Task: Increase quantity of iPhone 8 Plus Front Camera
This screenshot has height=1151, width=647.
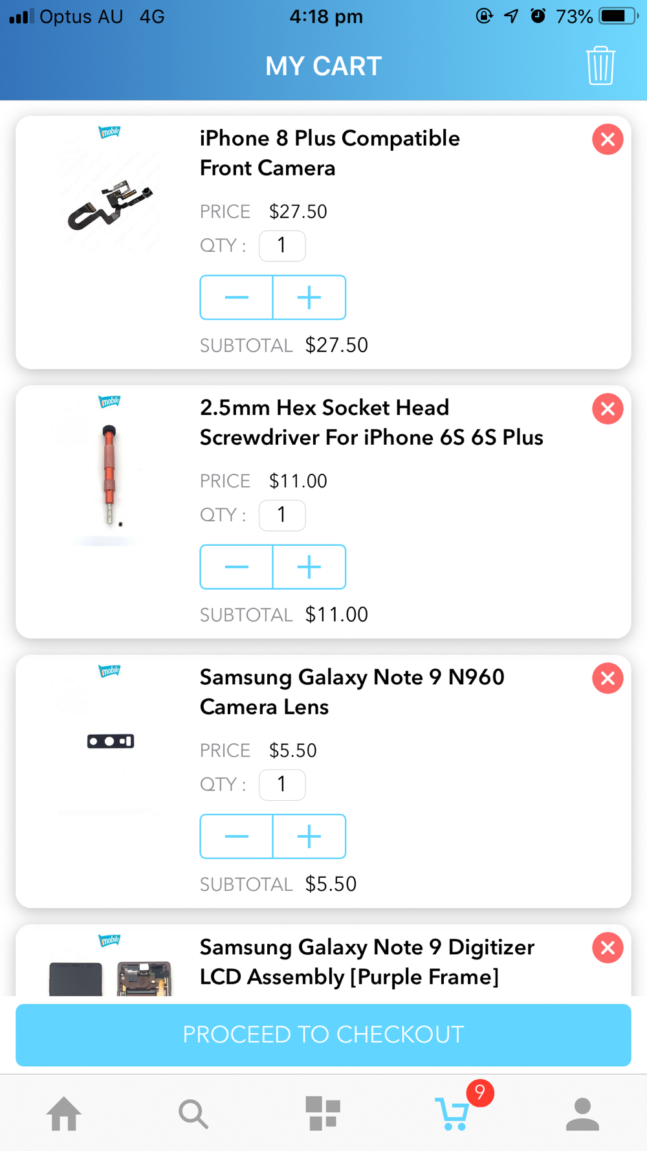Action: [309, 298]
